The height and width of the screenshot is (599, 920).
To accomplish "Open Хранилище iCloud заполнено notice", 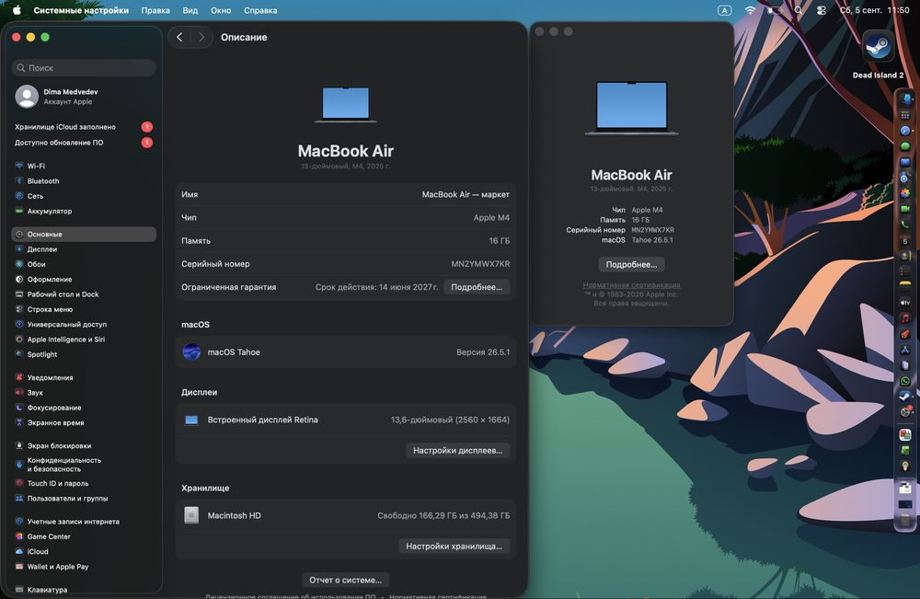I will click(84, 127).
